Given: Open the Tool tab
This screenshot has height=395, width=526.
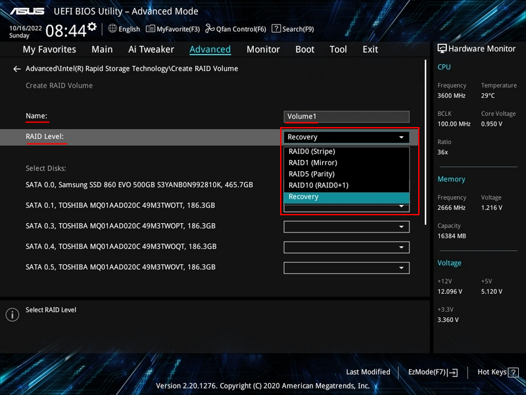Looking at the screenshot, I should [x=338, y=49].
